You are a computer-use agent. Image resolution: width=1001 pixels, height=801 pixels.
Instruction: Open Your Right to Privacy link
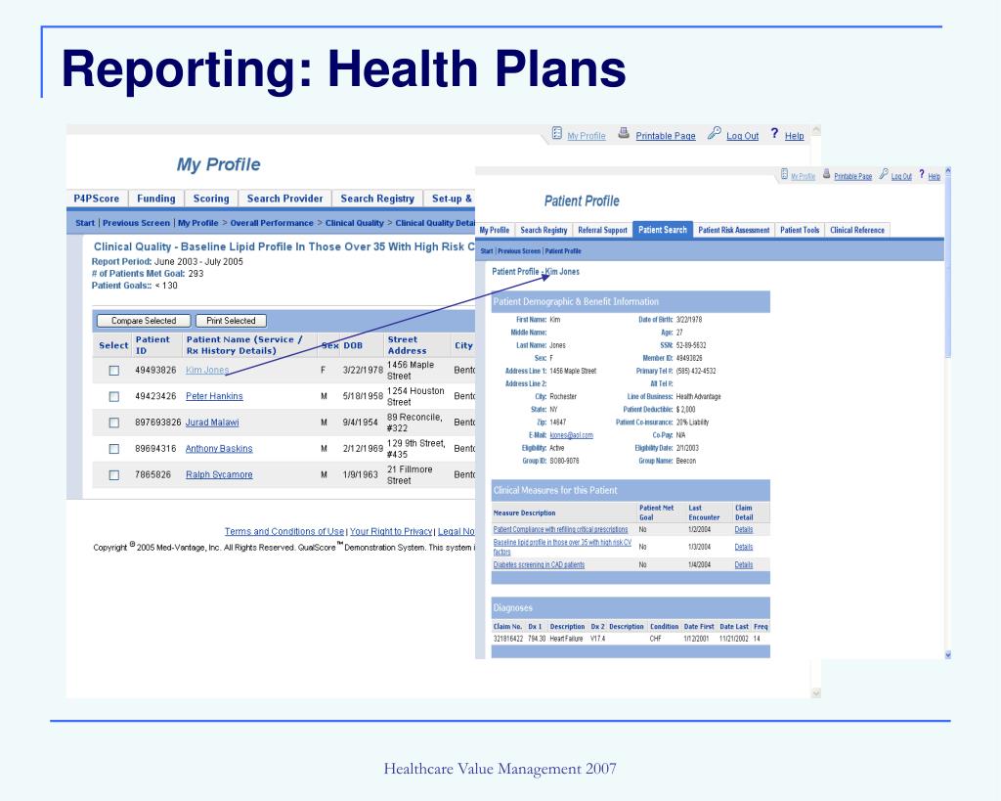391,531
